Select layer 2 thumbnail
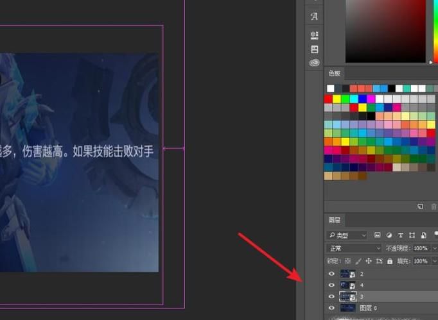This screenshot has width=438, height=320. coord(348,274)
